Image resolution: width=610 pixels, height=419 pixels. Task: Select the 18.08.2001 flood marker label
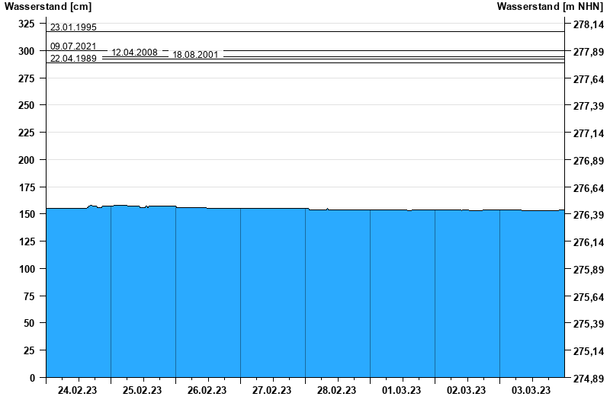point(195,55)
